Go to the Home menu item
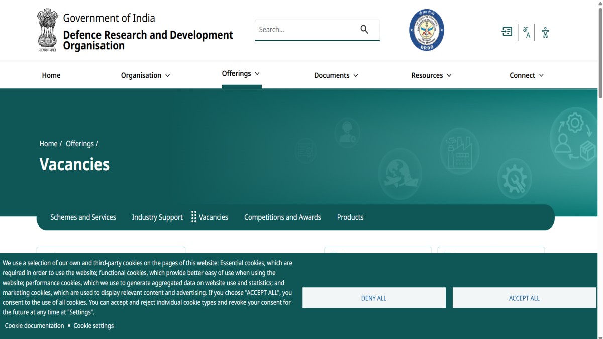603x339 pixels. [51, 75]
